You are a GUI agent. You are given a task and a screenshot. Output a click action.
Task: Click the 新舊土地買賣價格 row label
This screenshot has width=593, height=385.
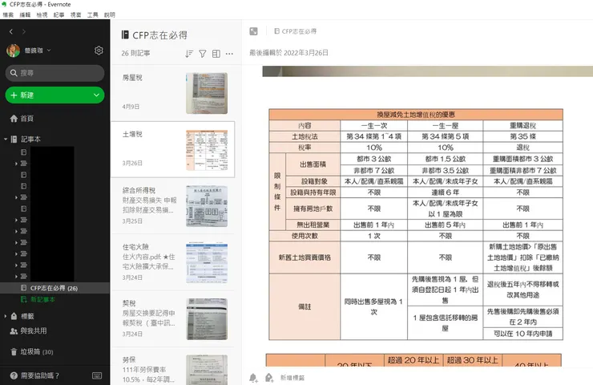coord(305,257)
